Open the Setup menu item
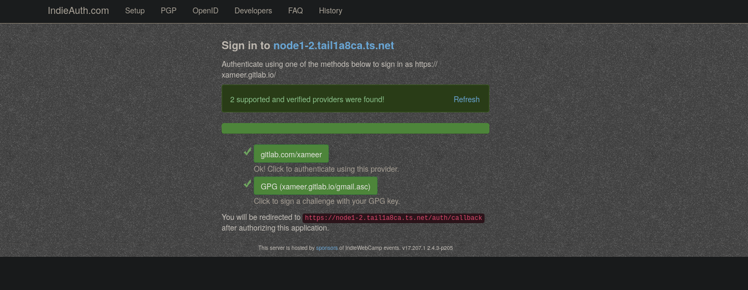 point(135,11)
